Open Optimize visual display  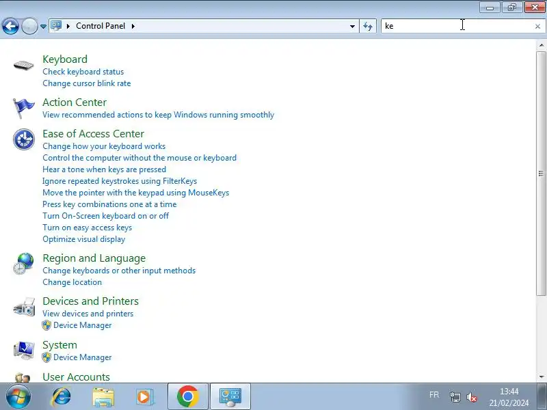click(x=83, y=239)
